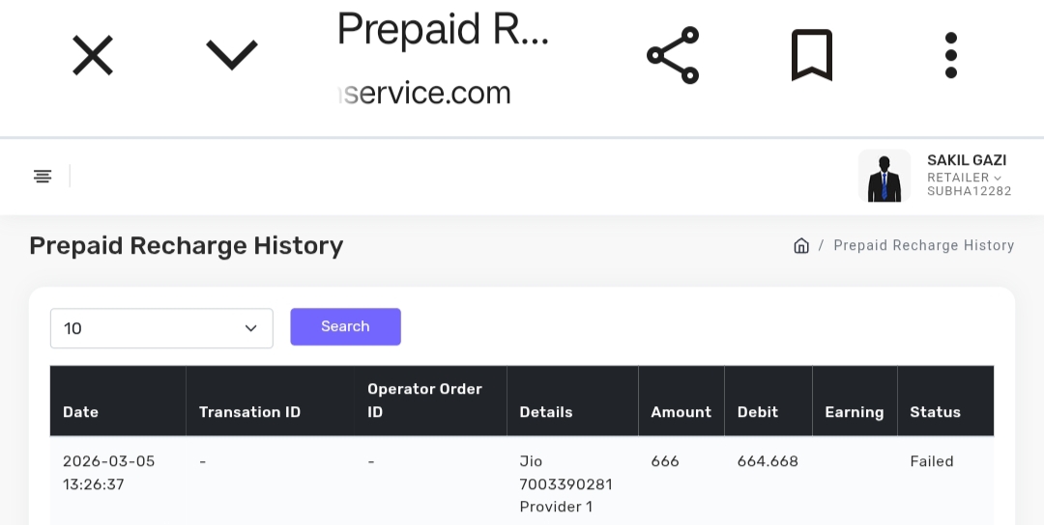Share the page using the share icon
1044x525 pixels.
pyautogui.click(x=673, y=55)
